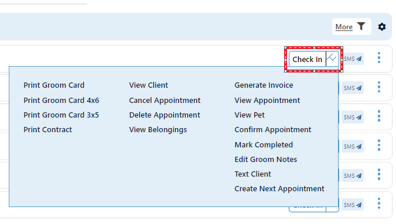Choose Edit Groom Notes
The image size is (396, 224).
pos(265,160)
